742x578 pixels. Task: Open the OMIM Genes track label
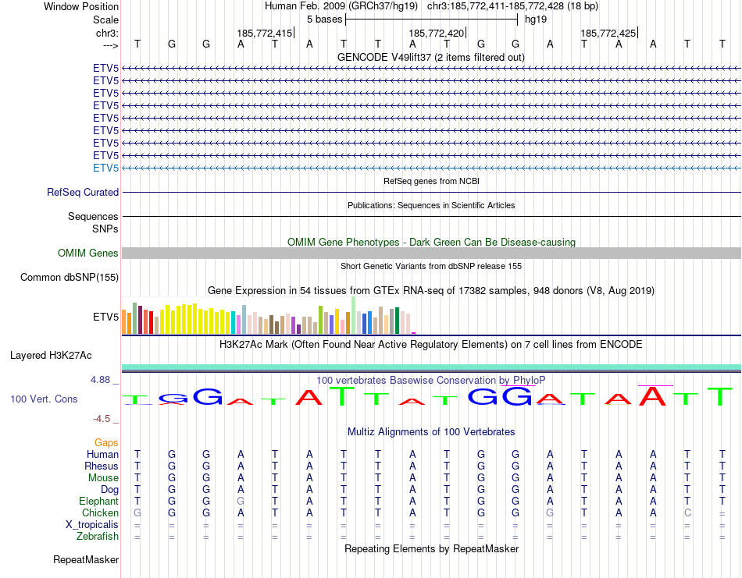[x=87, y=253]
